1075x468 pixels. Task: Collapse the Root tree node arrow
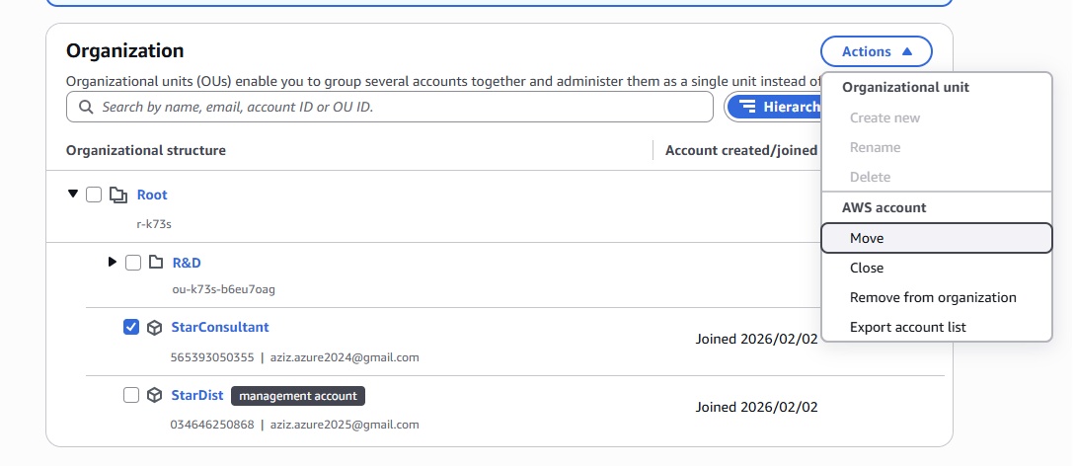point(72,195)
